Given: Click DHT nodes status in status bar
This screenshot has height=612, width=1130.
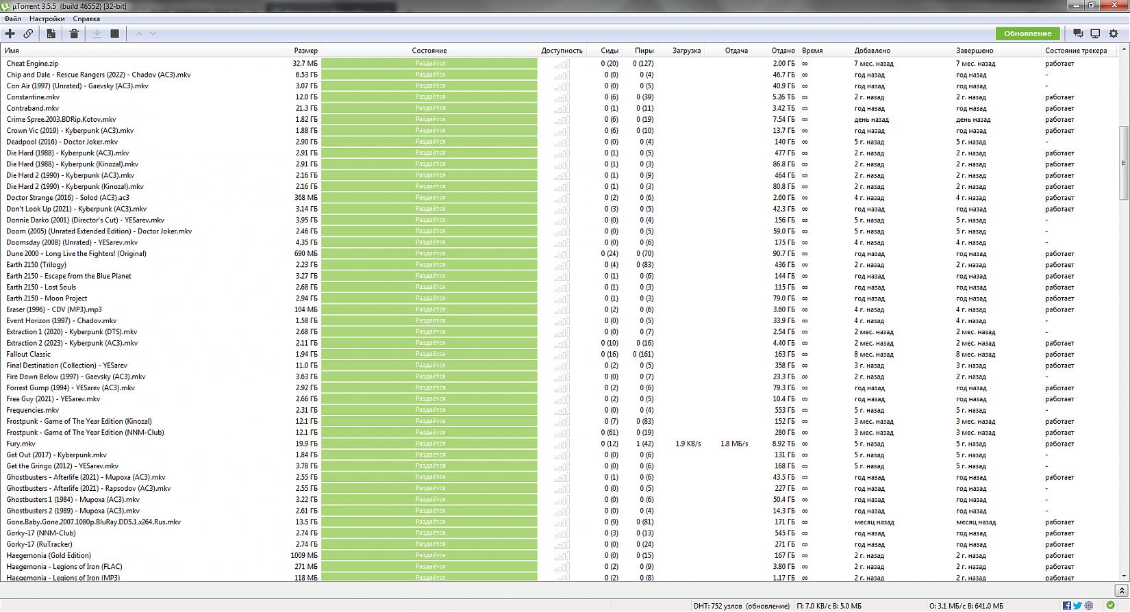Looking at the screenshot, I should point(741,606).
